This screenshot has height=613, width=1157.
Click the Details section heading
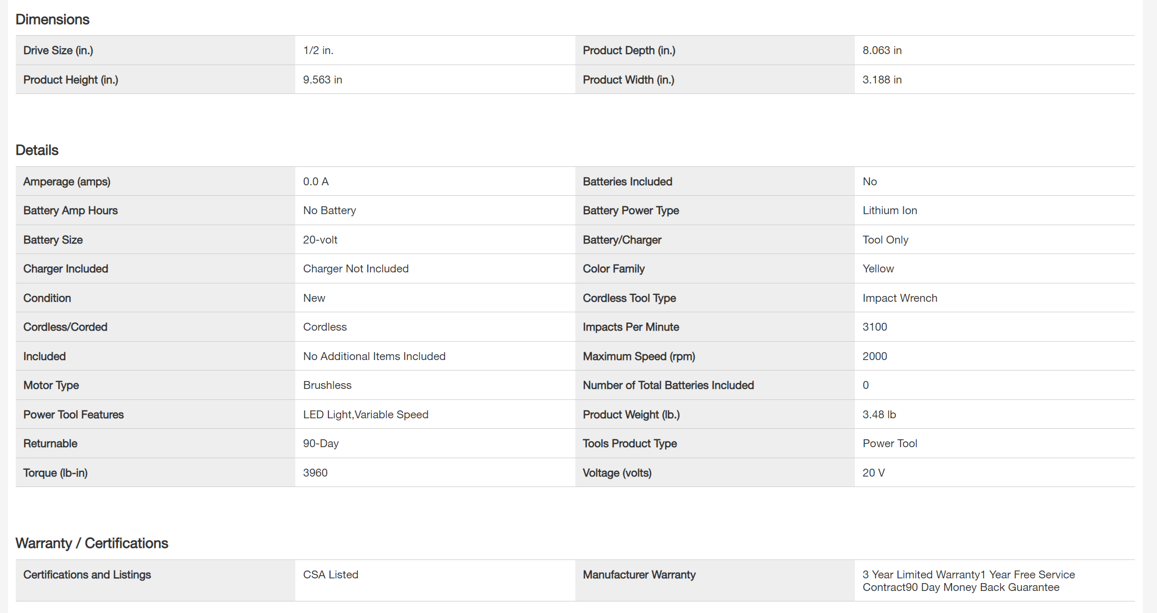point(37,150)
